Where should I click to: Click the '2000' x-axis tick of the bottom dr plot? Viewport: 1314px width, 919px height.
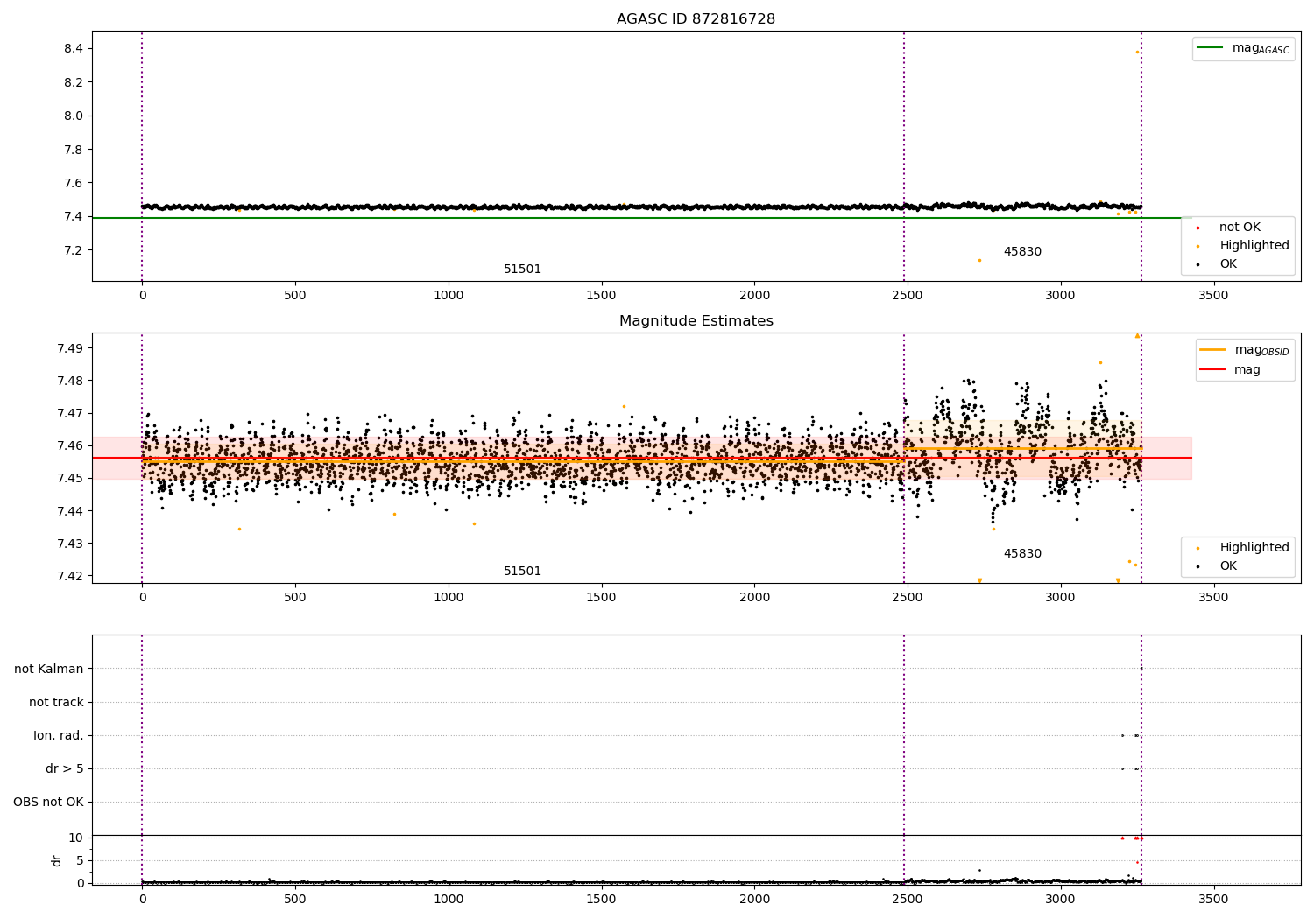pos(754,899)
